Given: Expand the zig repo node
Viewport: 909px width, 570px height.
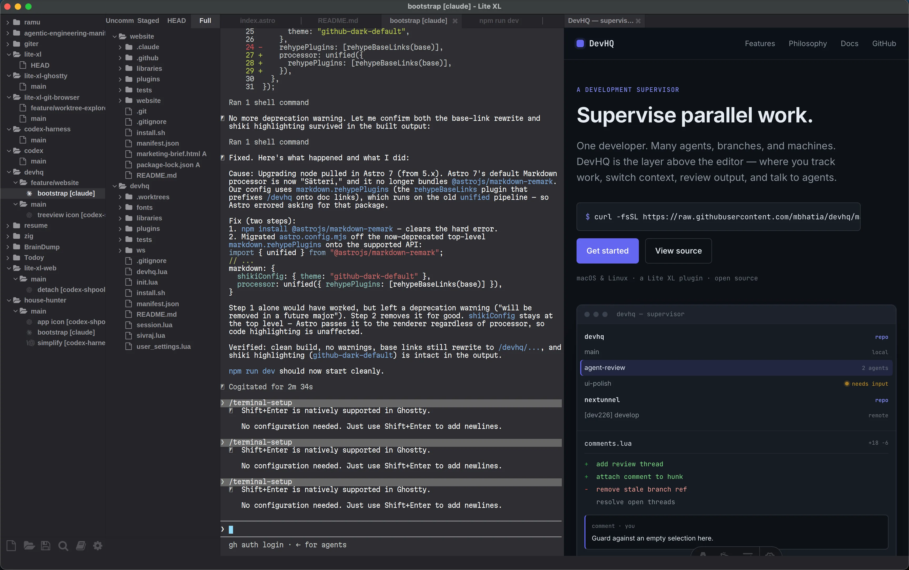Looking at the screenshot, I should pos(8,236).
